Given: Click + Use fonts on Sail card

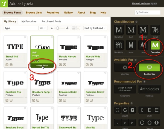Looking at the screenshot, I should point(42,65).
